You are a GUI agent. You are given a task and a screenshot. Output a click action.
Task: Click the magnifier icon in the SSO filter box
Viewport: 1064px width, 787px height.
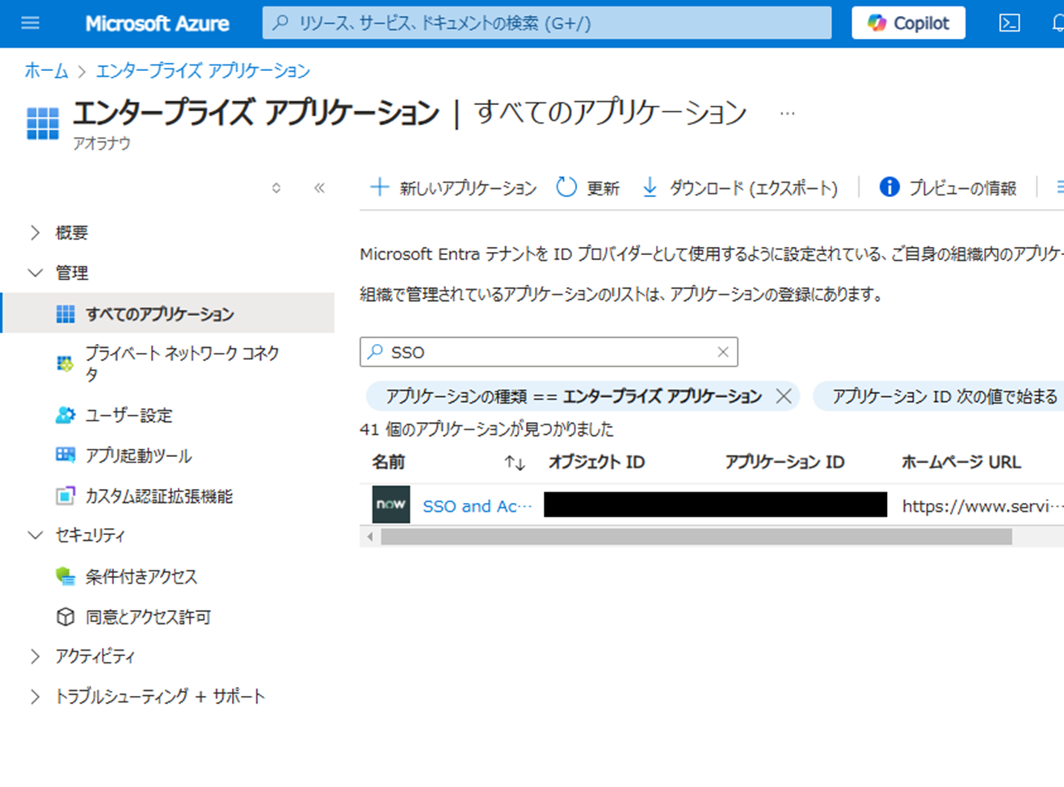tap(376, 352)
